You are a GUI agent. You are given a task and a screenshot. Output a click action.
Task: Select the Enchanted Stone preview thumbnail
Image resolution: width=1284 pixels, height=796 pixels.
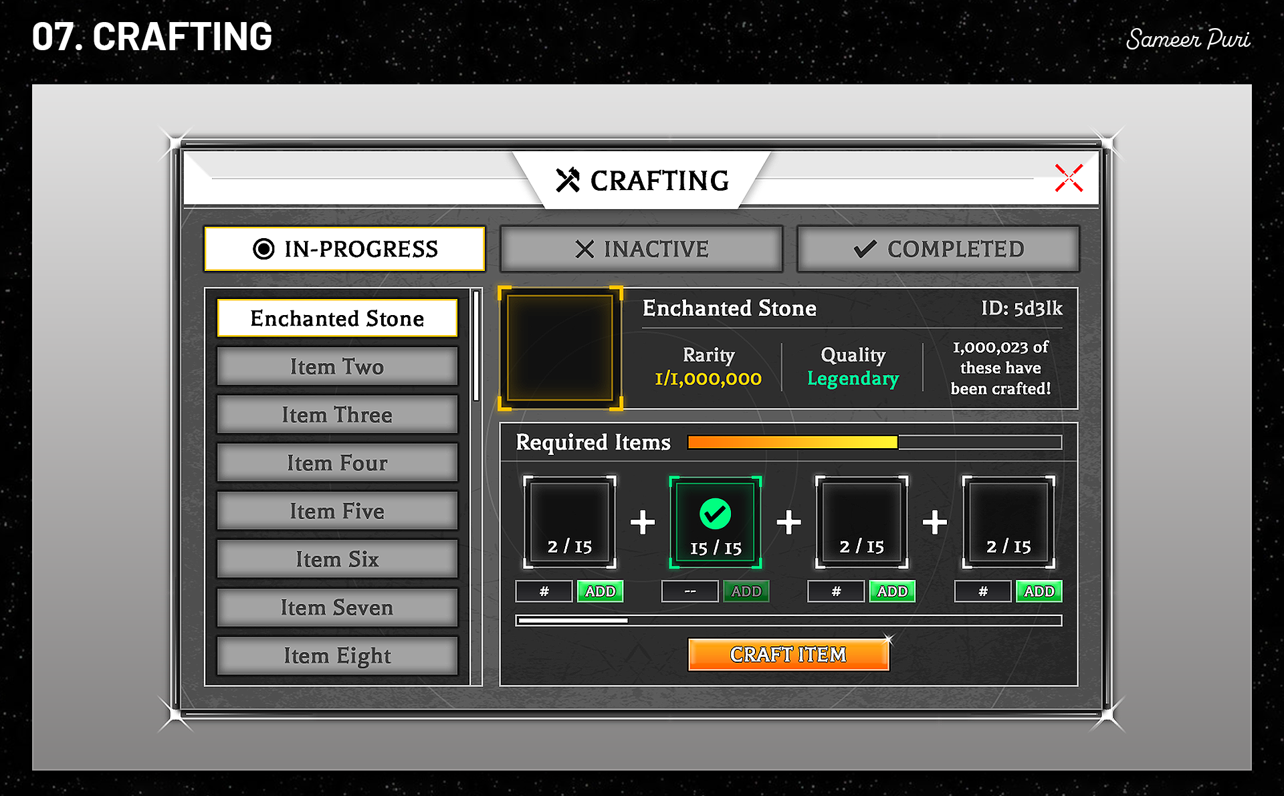[x=560, y=348]
